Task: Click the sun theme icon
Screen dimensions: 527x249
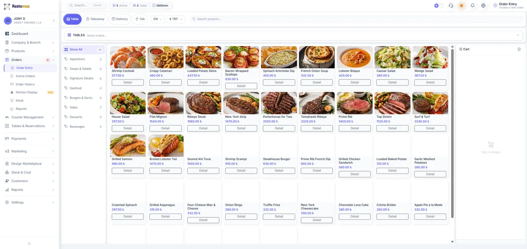Action: (x=462, y=6)
